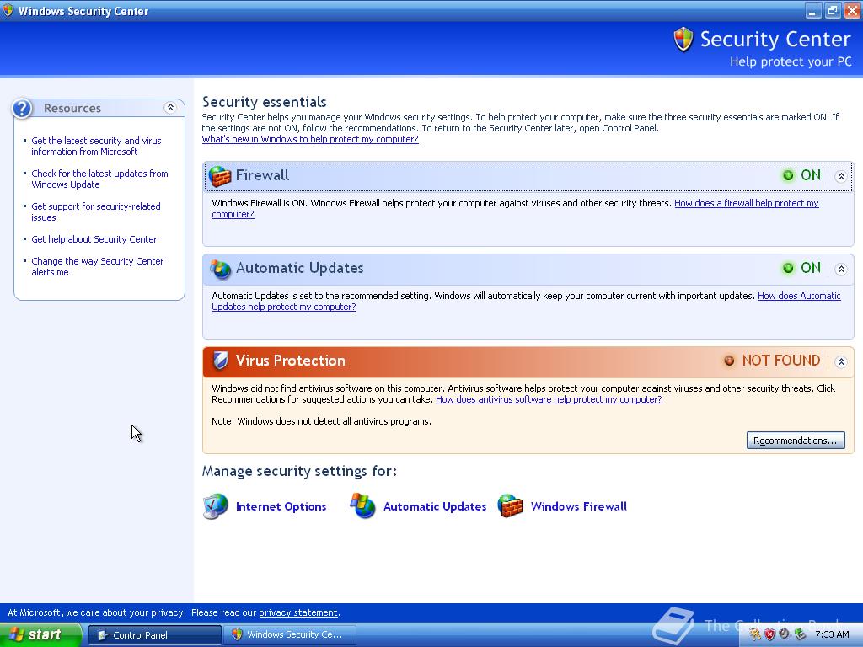This screenshot has height=647, width=863.
Task: Collapse the Resources panel
Action: (170, 108)
